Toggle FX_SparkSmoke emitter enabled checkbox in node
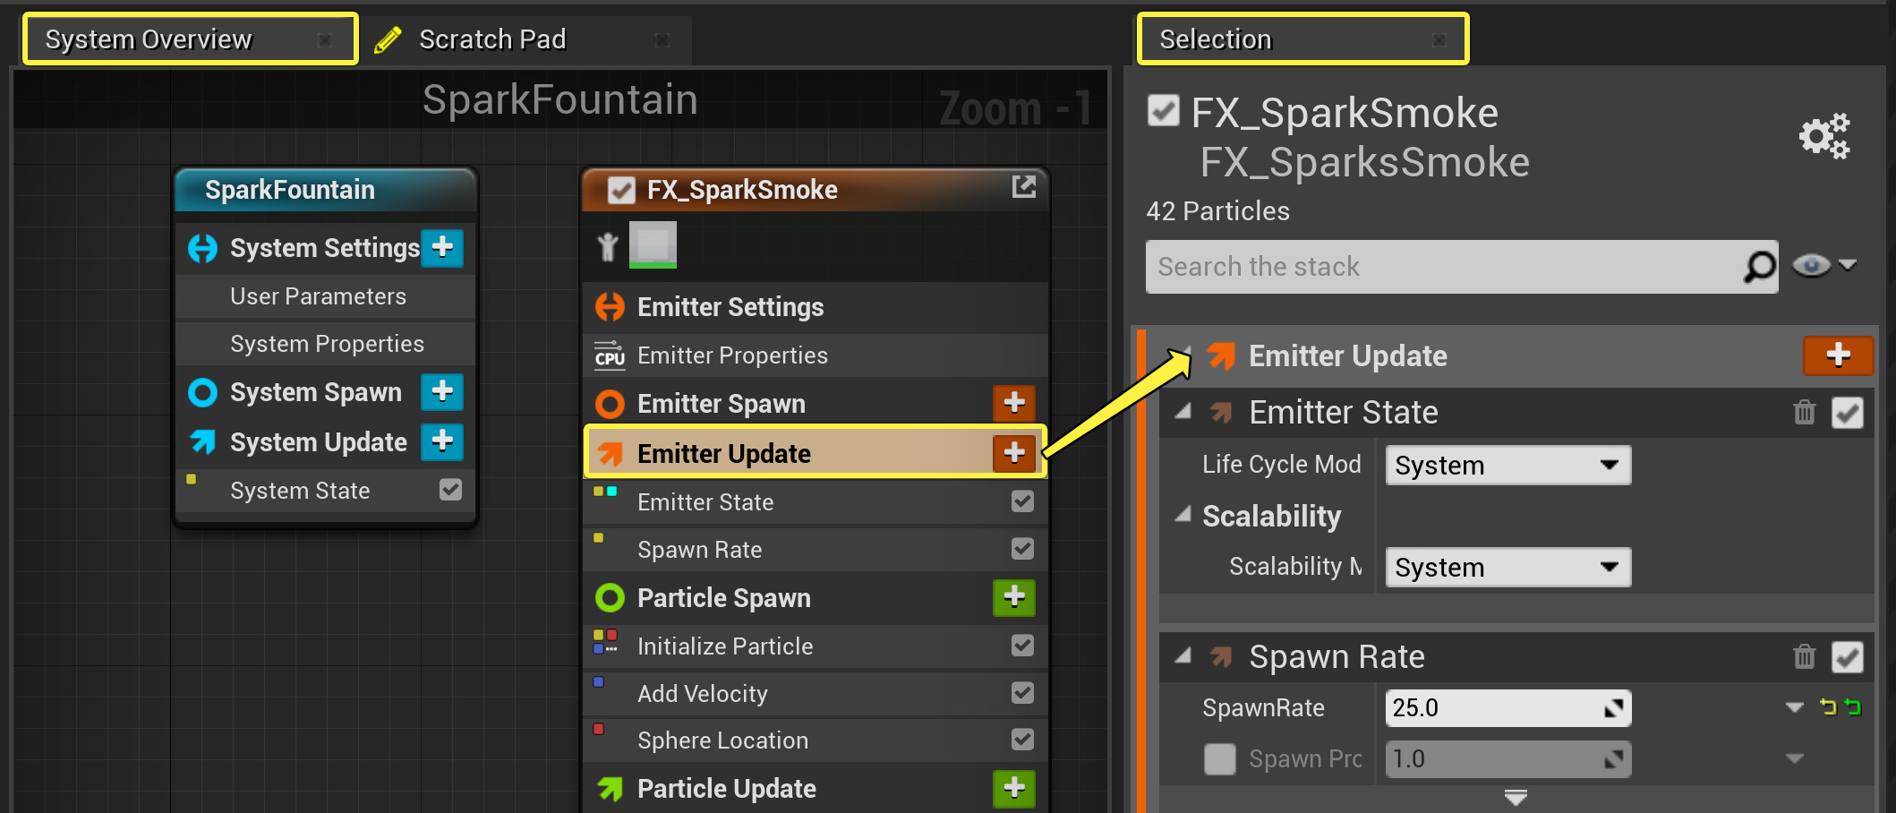This screenshot has width=1896, height=813. point(621,190)
